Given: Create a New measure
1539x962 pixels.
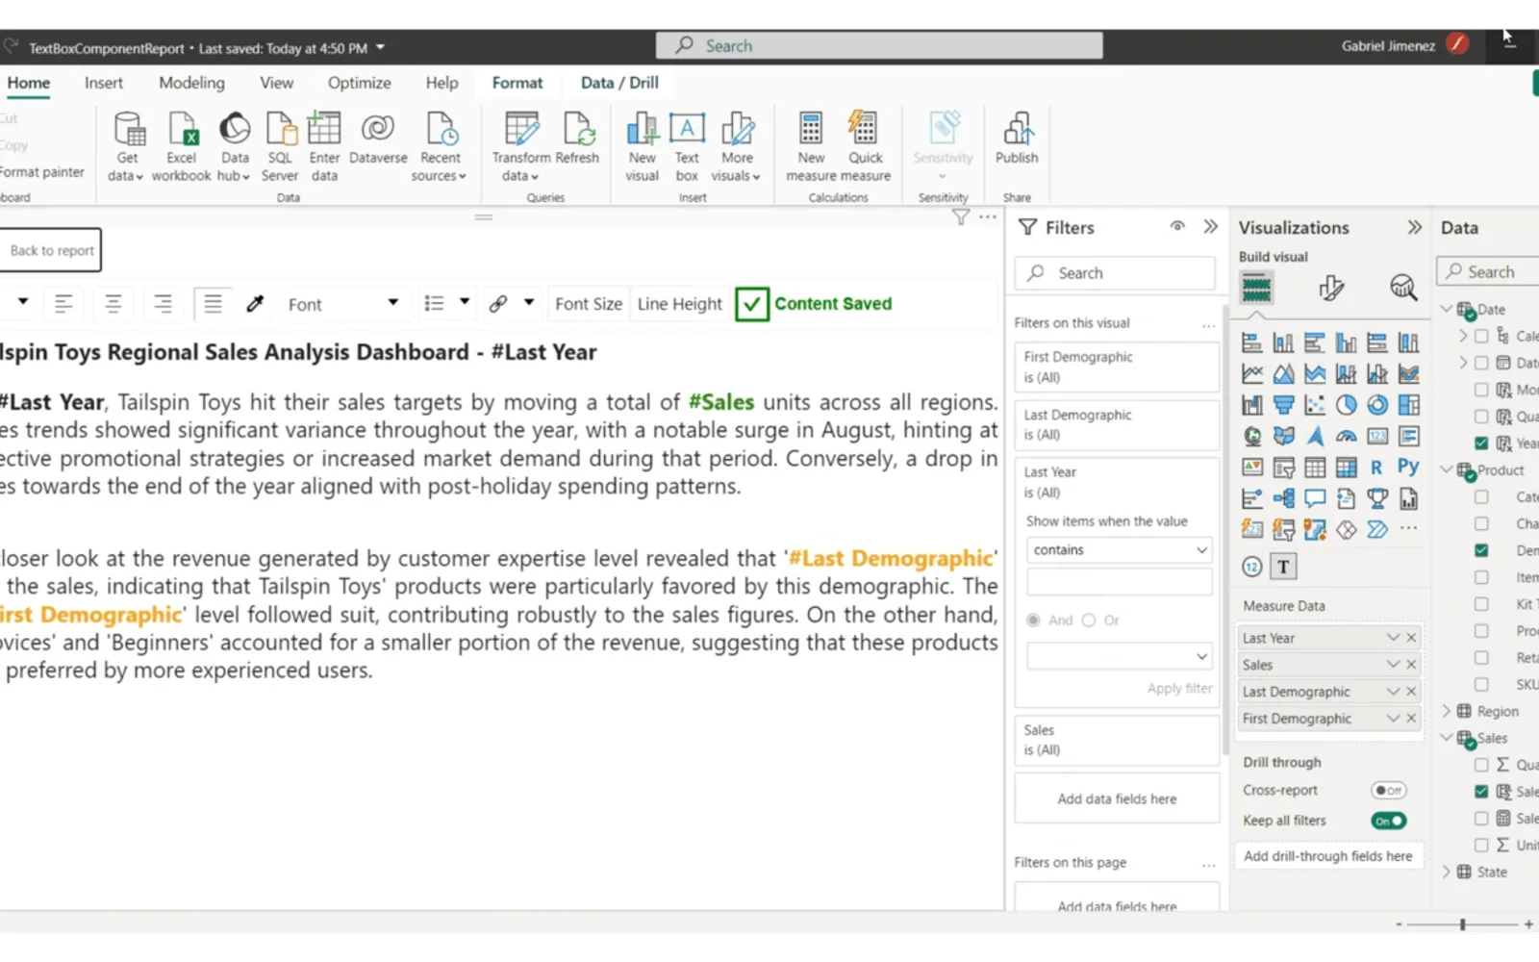Looking at the screenshot, I should pos(811,146).
